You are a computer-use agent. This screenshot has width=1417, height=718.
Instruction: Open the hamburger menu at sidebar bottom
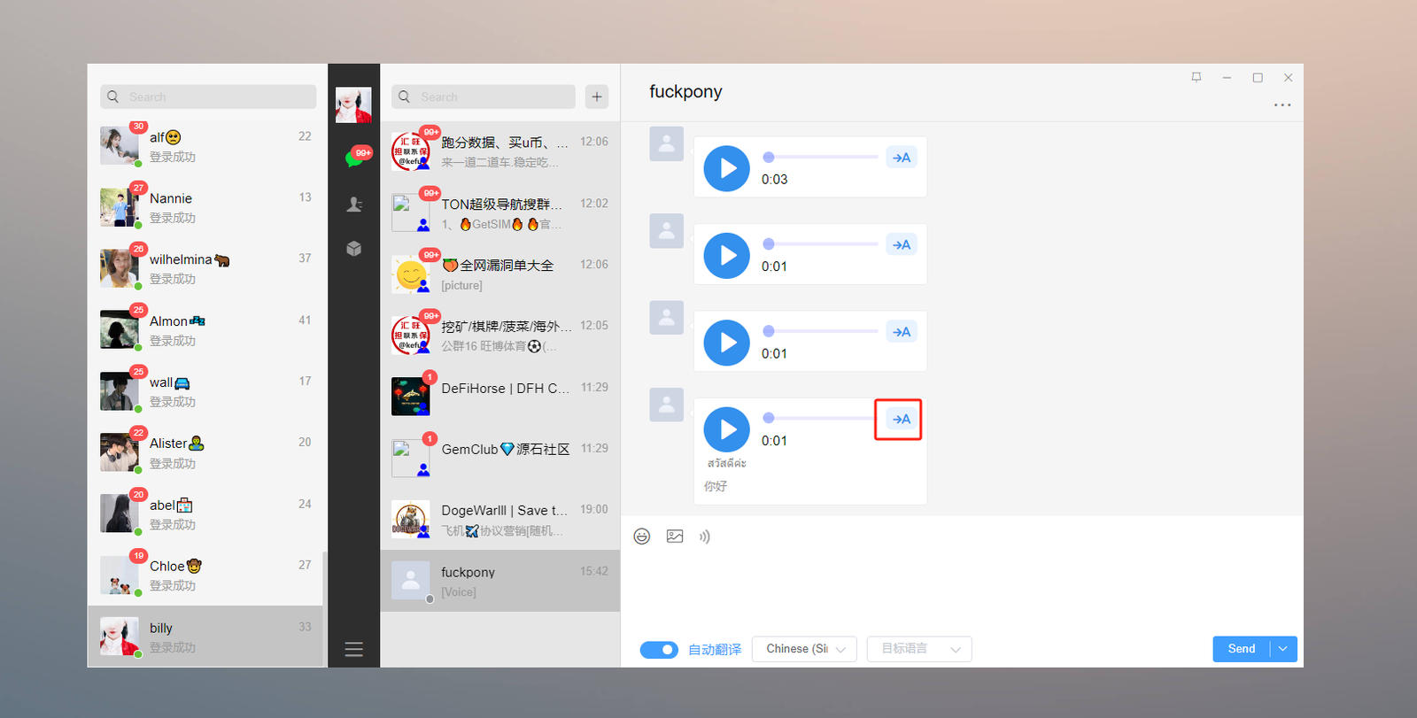[354, 650]
